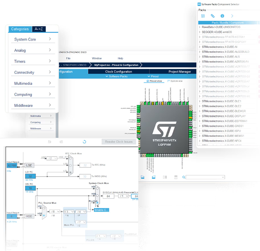Select HSE in System Clock Mux
Viewport: 260px width, 251px height.
97,196
